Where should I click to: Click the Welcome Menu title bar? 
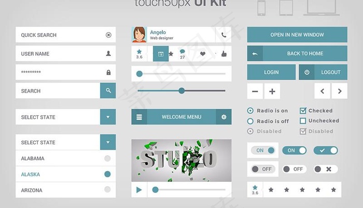pos(181,117)
